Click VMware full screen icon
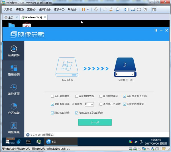Screen dimensions: 171x152 click(x=139, y=9)
